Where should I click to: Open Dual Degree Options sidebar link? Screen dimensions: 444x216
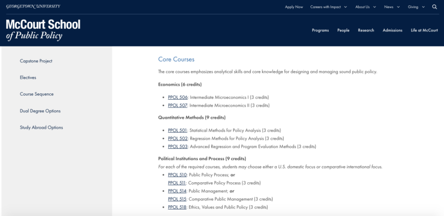point(40,111)
